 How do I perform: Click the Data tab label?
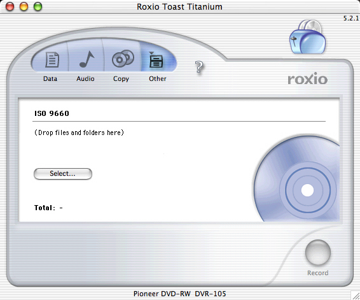(50, 78)
